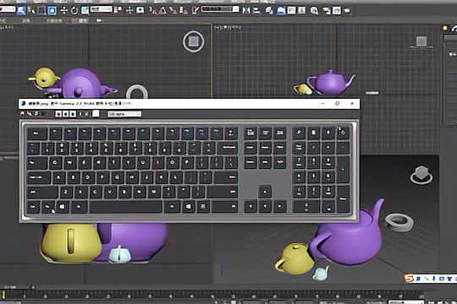Image resolution: width=457 pixels, height=304 pixels.
Task: Click the Render Production teapot icon
Action: (x=347, y=11)
